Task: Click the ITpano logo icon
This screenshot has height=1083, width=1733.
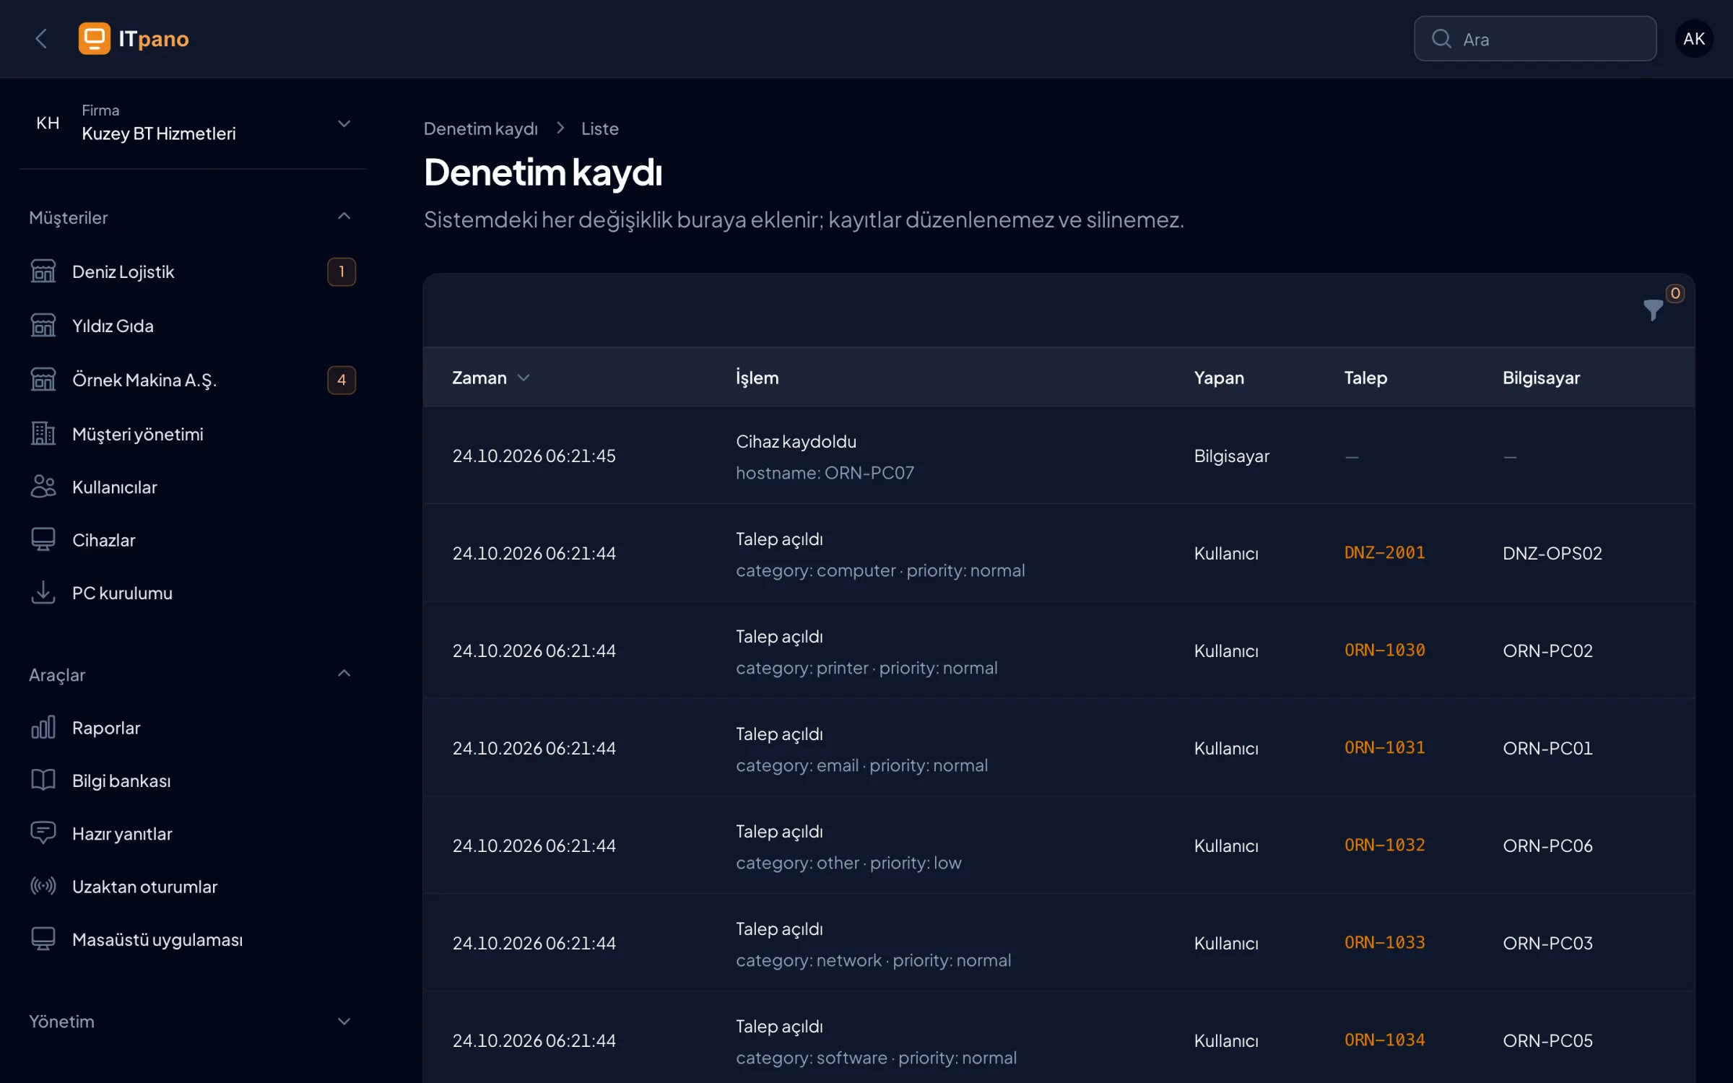Action: pos(94,39)
